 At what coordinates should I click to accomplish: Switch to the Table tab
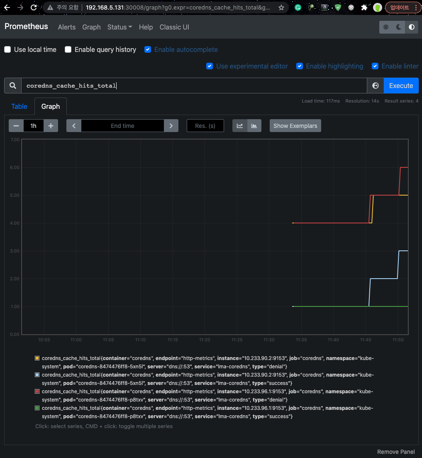19,106
